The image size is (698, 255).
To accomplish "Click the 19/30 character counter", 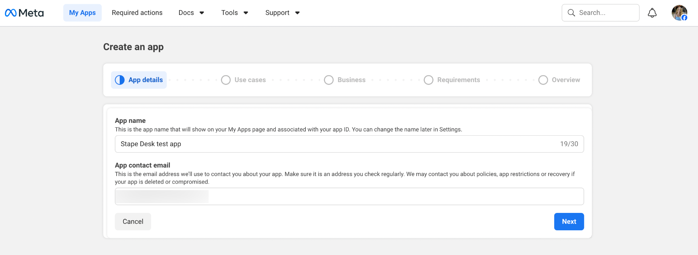I will [x=569, y=144].
